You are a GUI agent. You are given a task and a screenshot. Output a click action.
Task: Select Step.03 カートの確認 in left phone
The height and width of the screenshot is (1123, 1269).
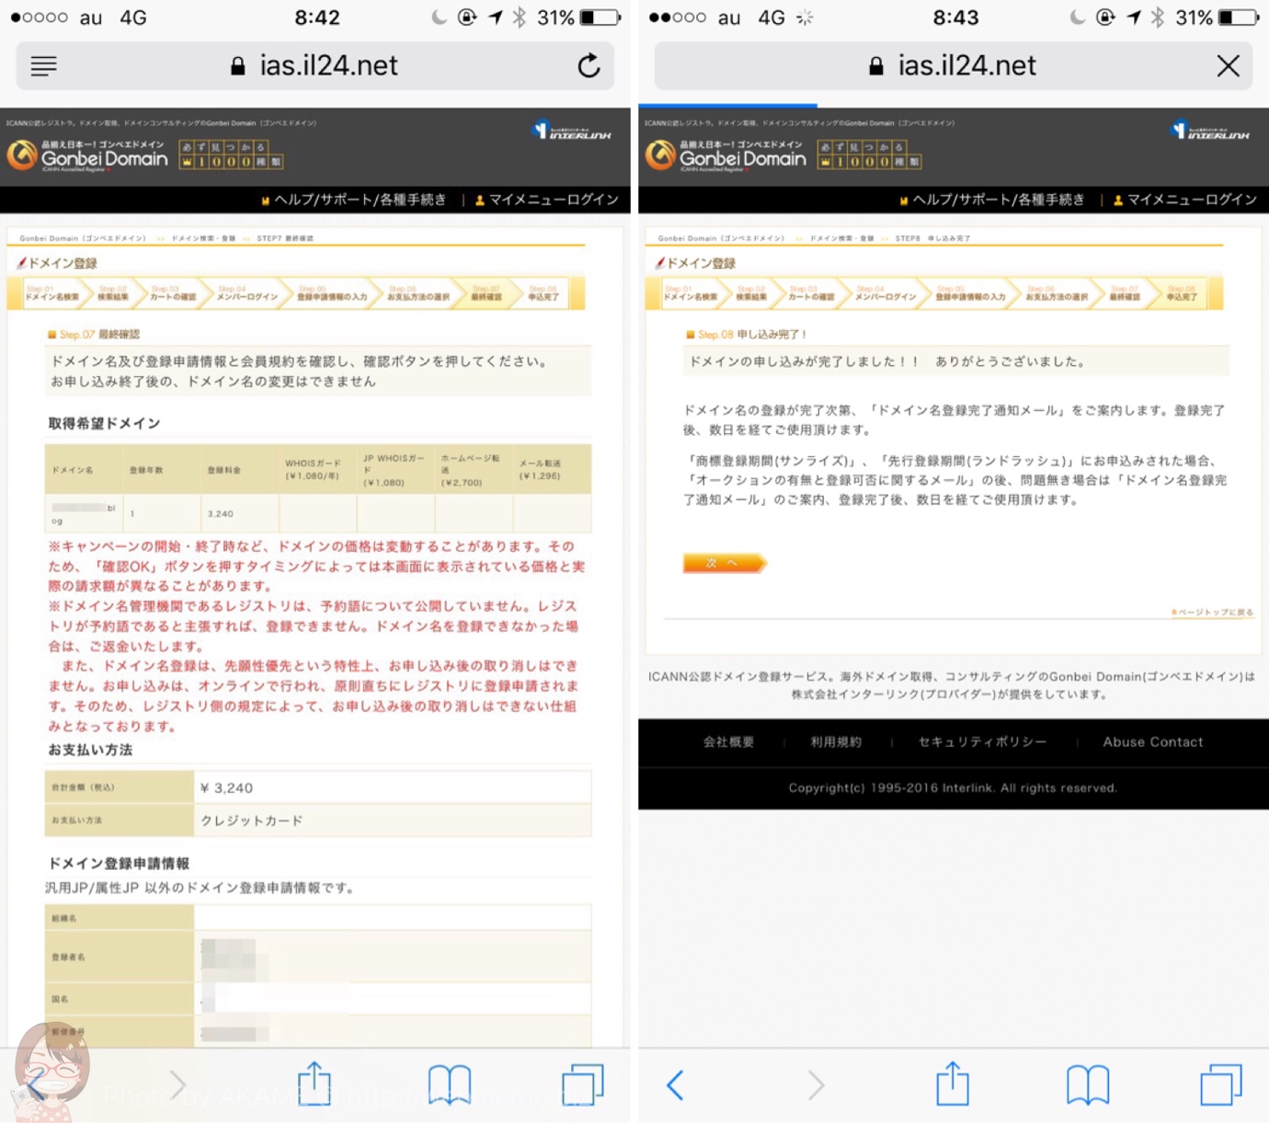[174, 293]
